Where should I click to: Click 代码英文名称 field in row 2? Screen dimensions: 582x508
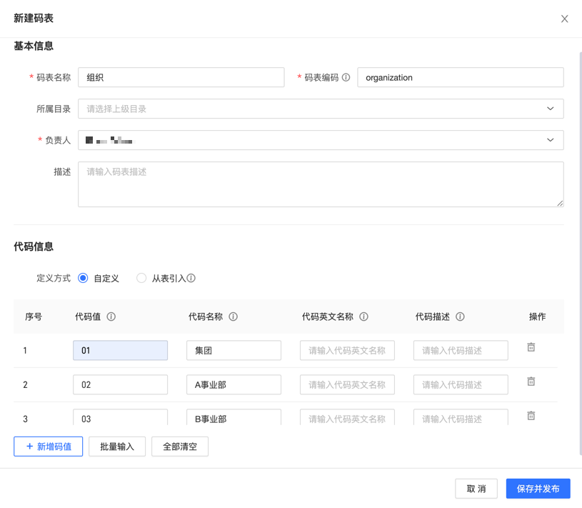(x=348, y=384)
